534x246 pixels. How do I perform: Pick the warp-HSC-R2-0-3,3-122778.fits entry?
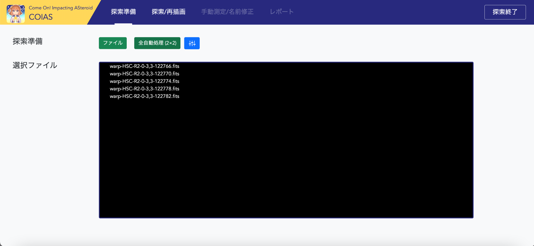[144, 89]
